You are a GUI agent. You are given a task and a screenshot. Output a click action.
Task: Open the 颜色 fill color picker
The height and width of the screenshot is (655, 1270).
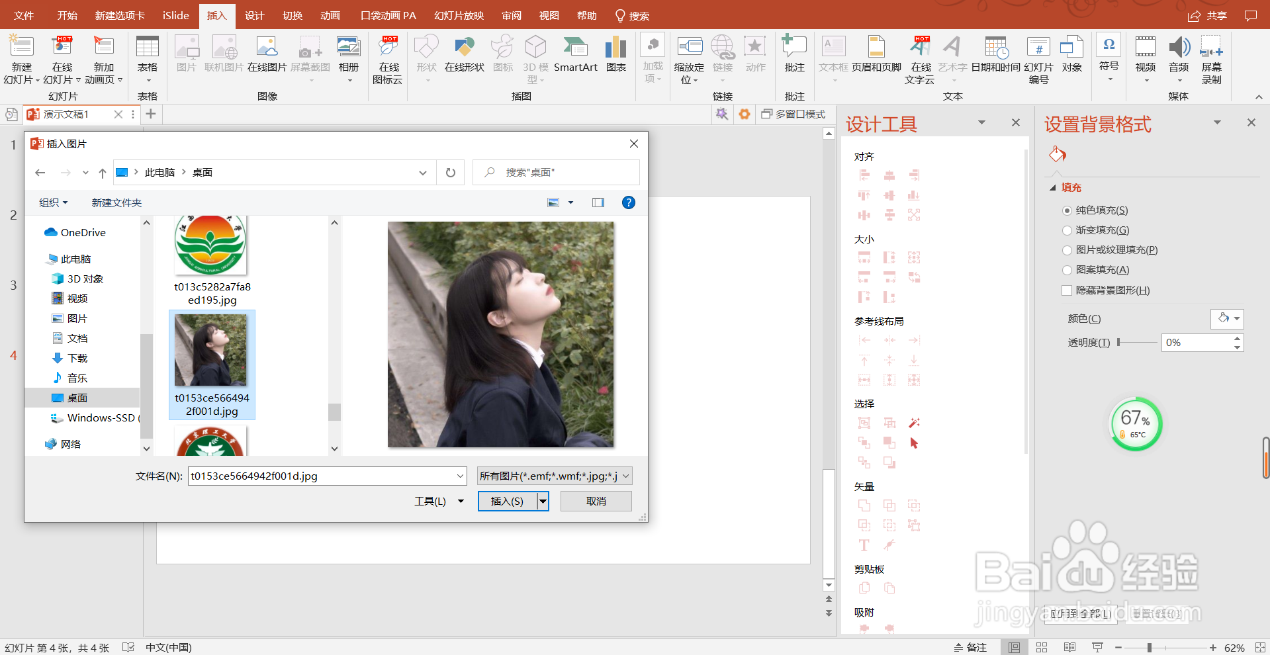[x=1227, y=319]
